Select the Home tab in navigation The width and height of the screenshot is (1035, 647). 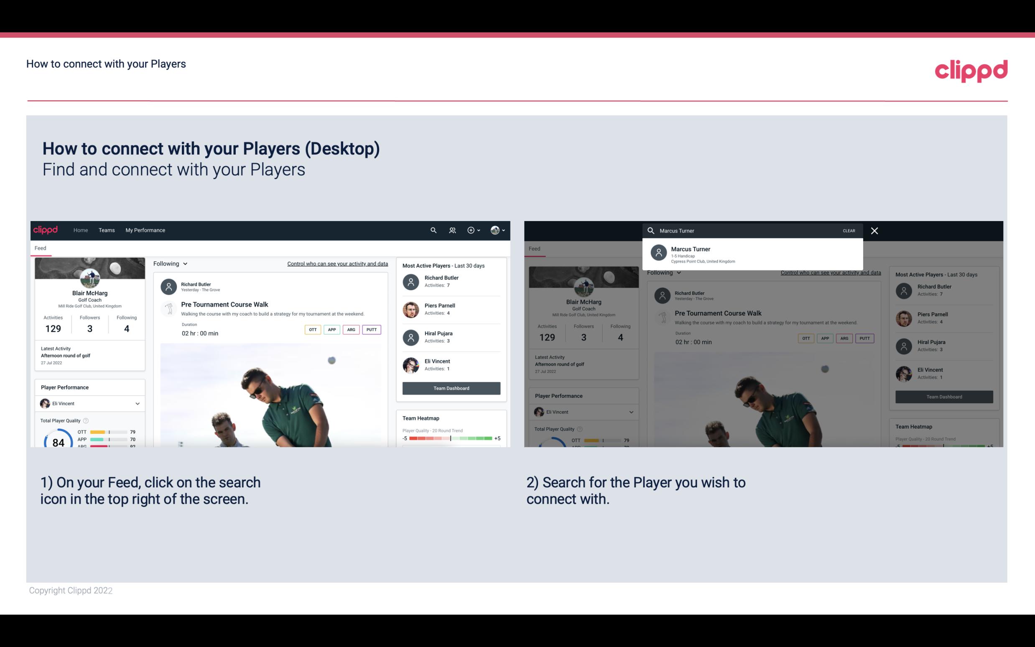click(81, 229)
